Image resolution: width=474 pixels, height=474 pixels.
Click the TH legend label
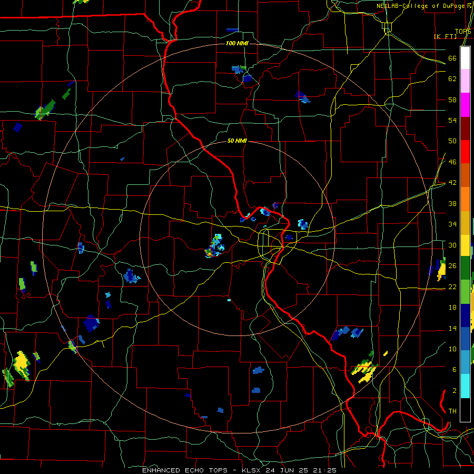point(452,411)
